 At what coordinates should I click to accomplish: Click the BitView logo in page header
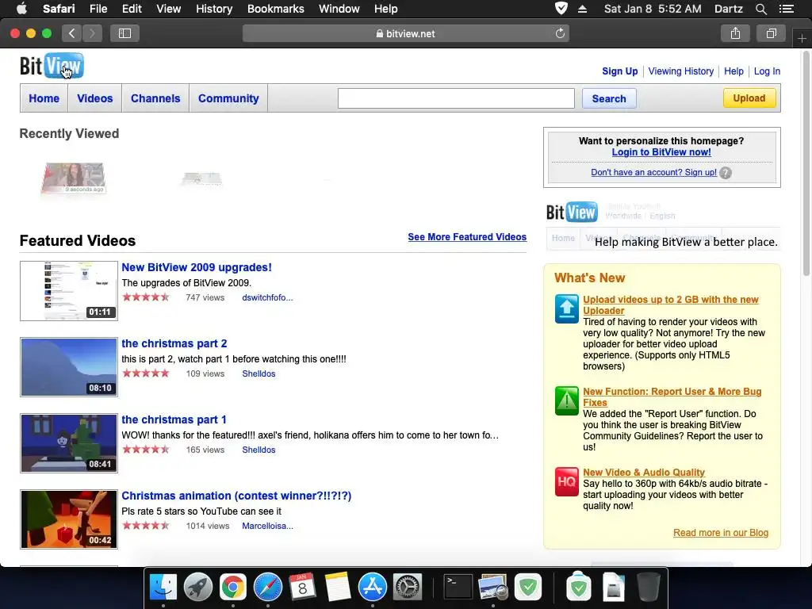click(52, 66)
